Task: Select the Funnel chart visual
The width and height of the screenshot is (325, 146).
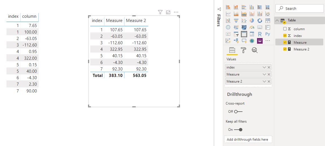Action: pos(236,21)
